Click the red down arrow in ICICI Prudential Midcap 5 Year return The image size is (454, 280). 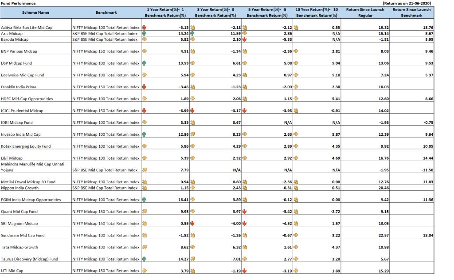(245, 110)
